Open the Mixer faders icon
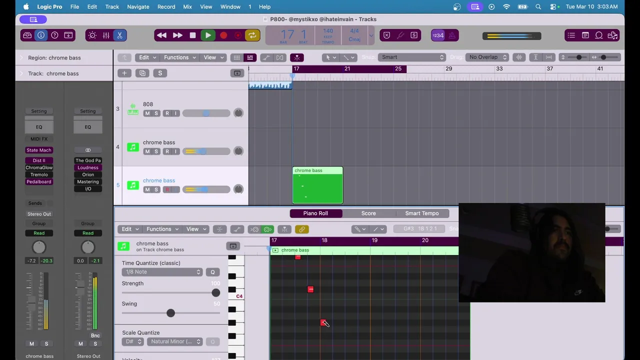640x360 pixels. tap(106, 35)
